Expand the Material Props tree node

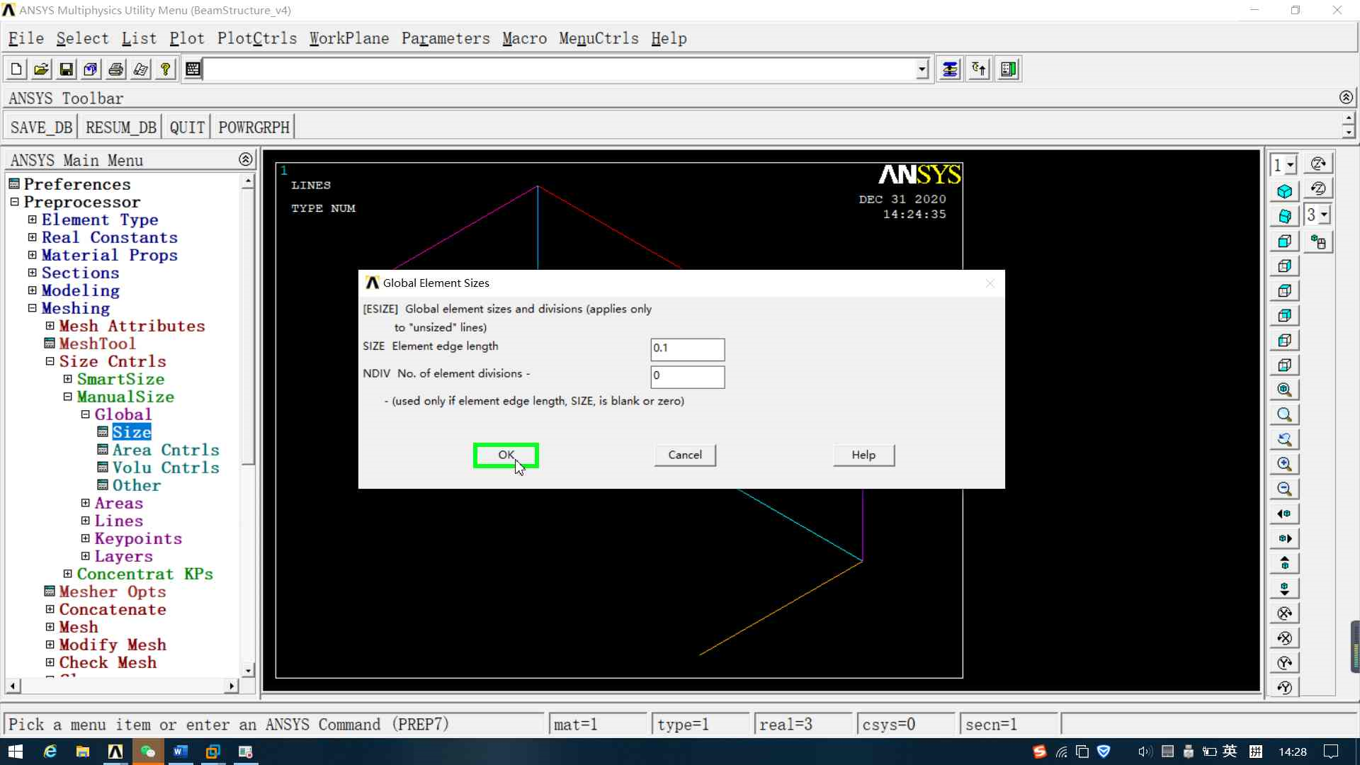pos(32,255)
